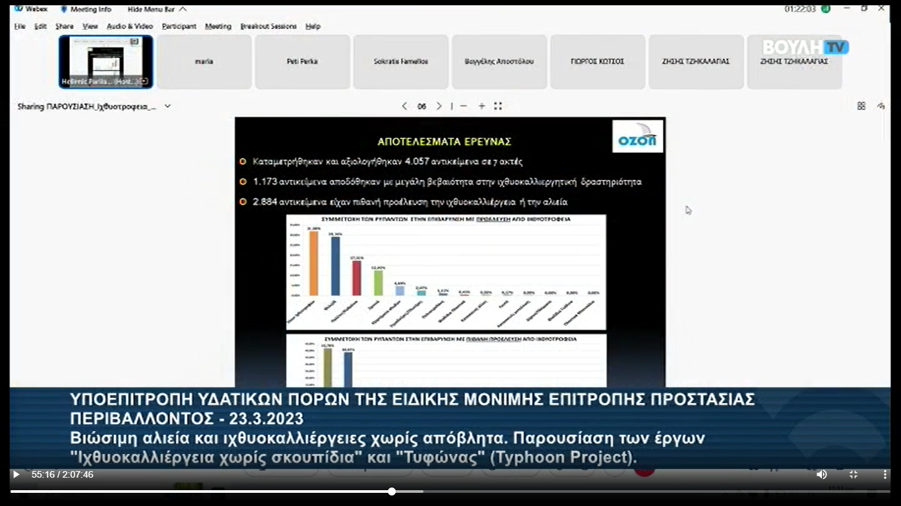Open the grid layout options icon
The width and height of the screenshot is (901, 506).
point(861,106)
